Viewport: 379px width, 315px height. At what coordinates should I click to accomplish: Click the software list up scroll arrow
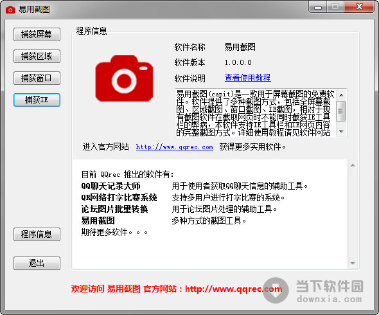[353, 165]
